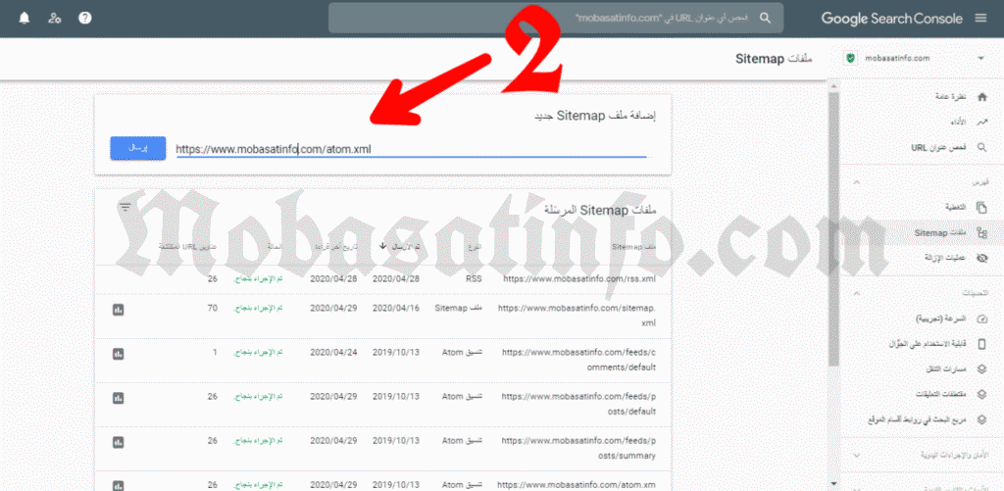The width and height of the screenshot is (1004, 491).
Task: Click the Status (الحالة) column header
Action: coord(276,246)
